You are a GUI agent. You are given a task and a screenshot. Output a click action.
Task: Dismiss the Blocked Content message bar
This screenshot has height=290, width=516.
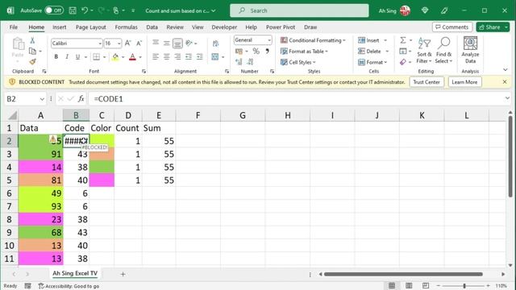click(505, 82)
